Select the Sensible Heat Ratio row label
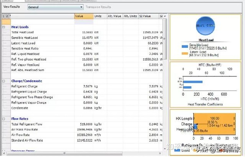The width and height of the screenshot is (245, 157). coord(25,49)
